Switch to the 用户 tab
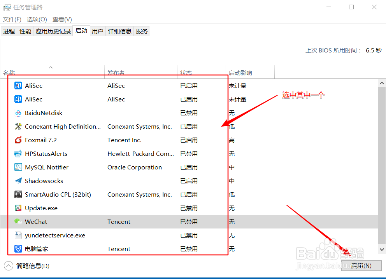This screenshot has width=386, height=279. pos(98,31)
